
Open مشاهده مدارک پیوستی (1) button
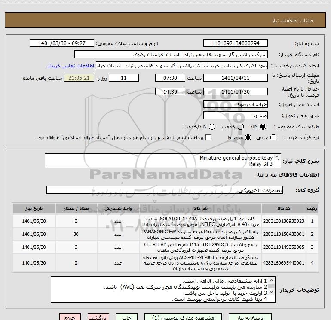[183, 317]
